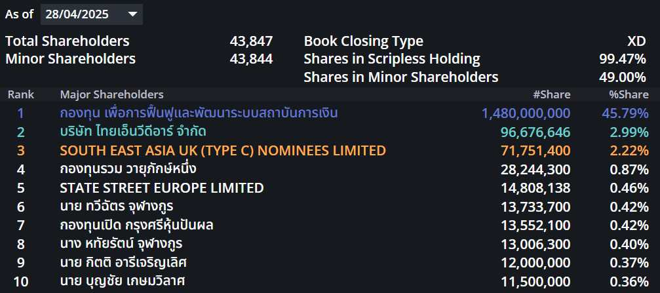The width and height of the screenshot is (660, 293).
Task: Click the Book Closing Type XD value
Action: 636,41
